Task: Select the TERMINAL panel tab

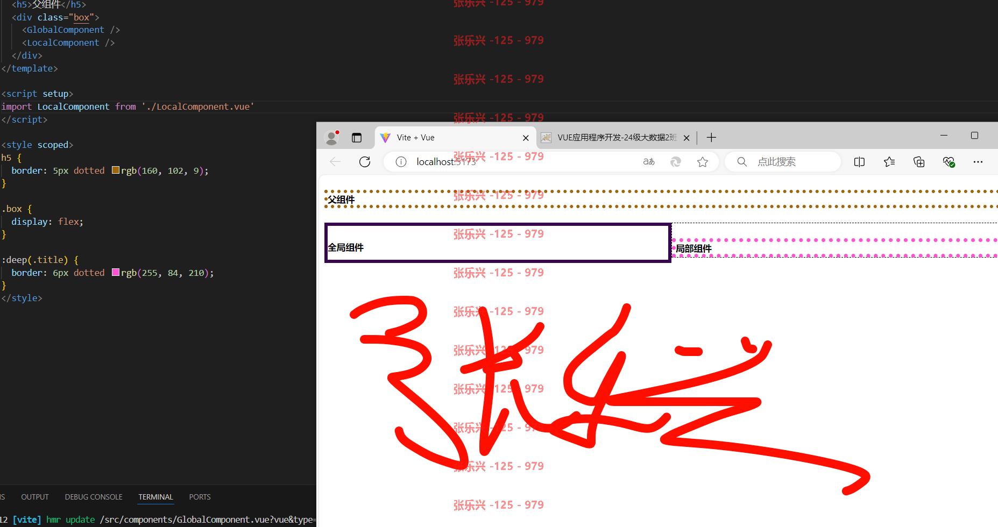Action: pyautogui.click(x=155, y=497)
